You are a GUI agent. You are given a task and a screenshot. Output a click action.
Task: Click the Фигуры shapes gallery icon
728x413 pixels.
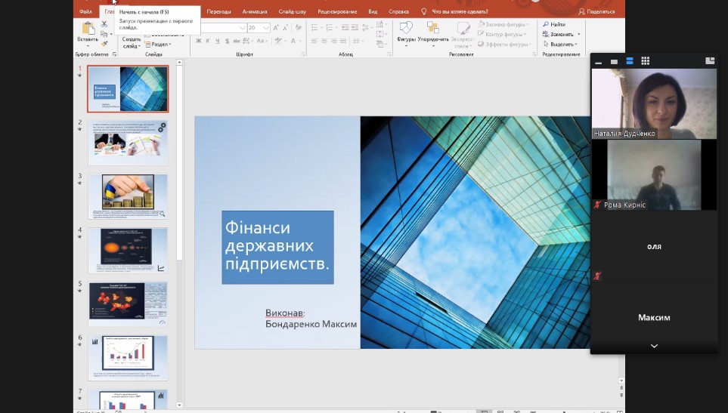[x=406, y=29]
